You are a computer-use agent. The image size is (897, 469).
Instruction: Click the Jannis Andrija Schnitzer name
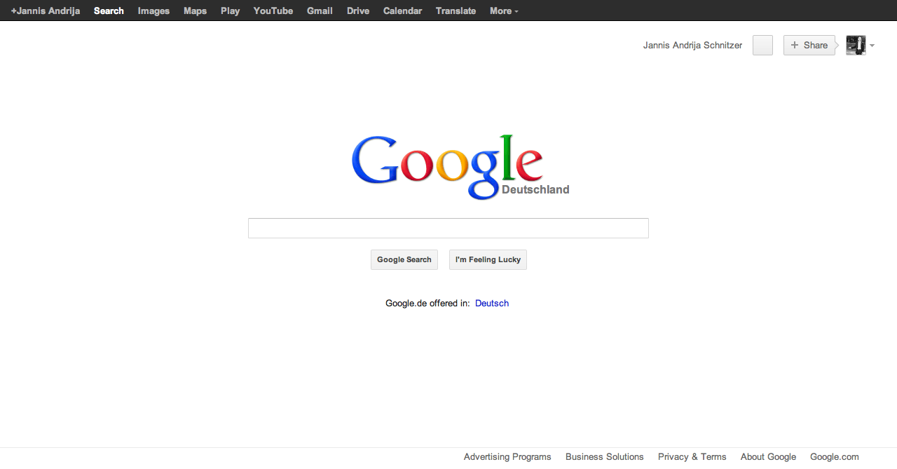(x=692, y=45)
